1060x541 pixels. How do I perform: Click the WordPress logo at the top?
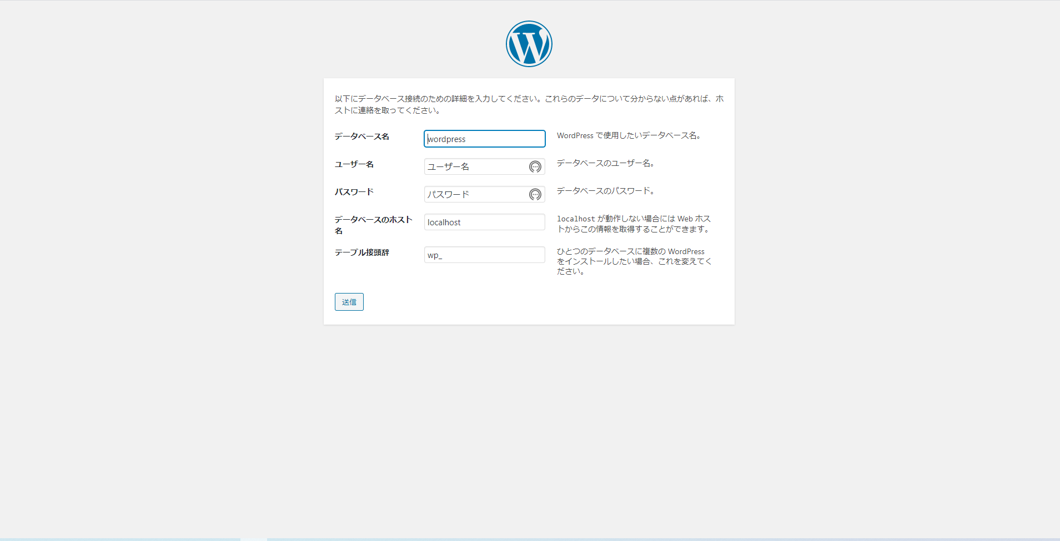tap(529, 43)
